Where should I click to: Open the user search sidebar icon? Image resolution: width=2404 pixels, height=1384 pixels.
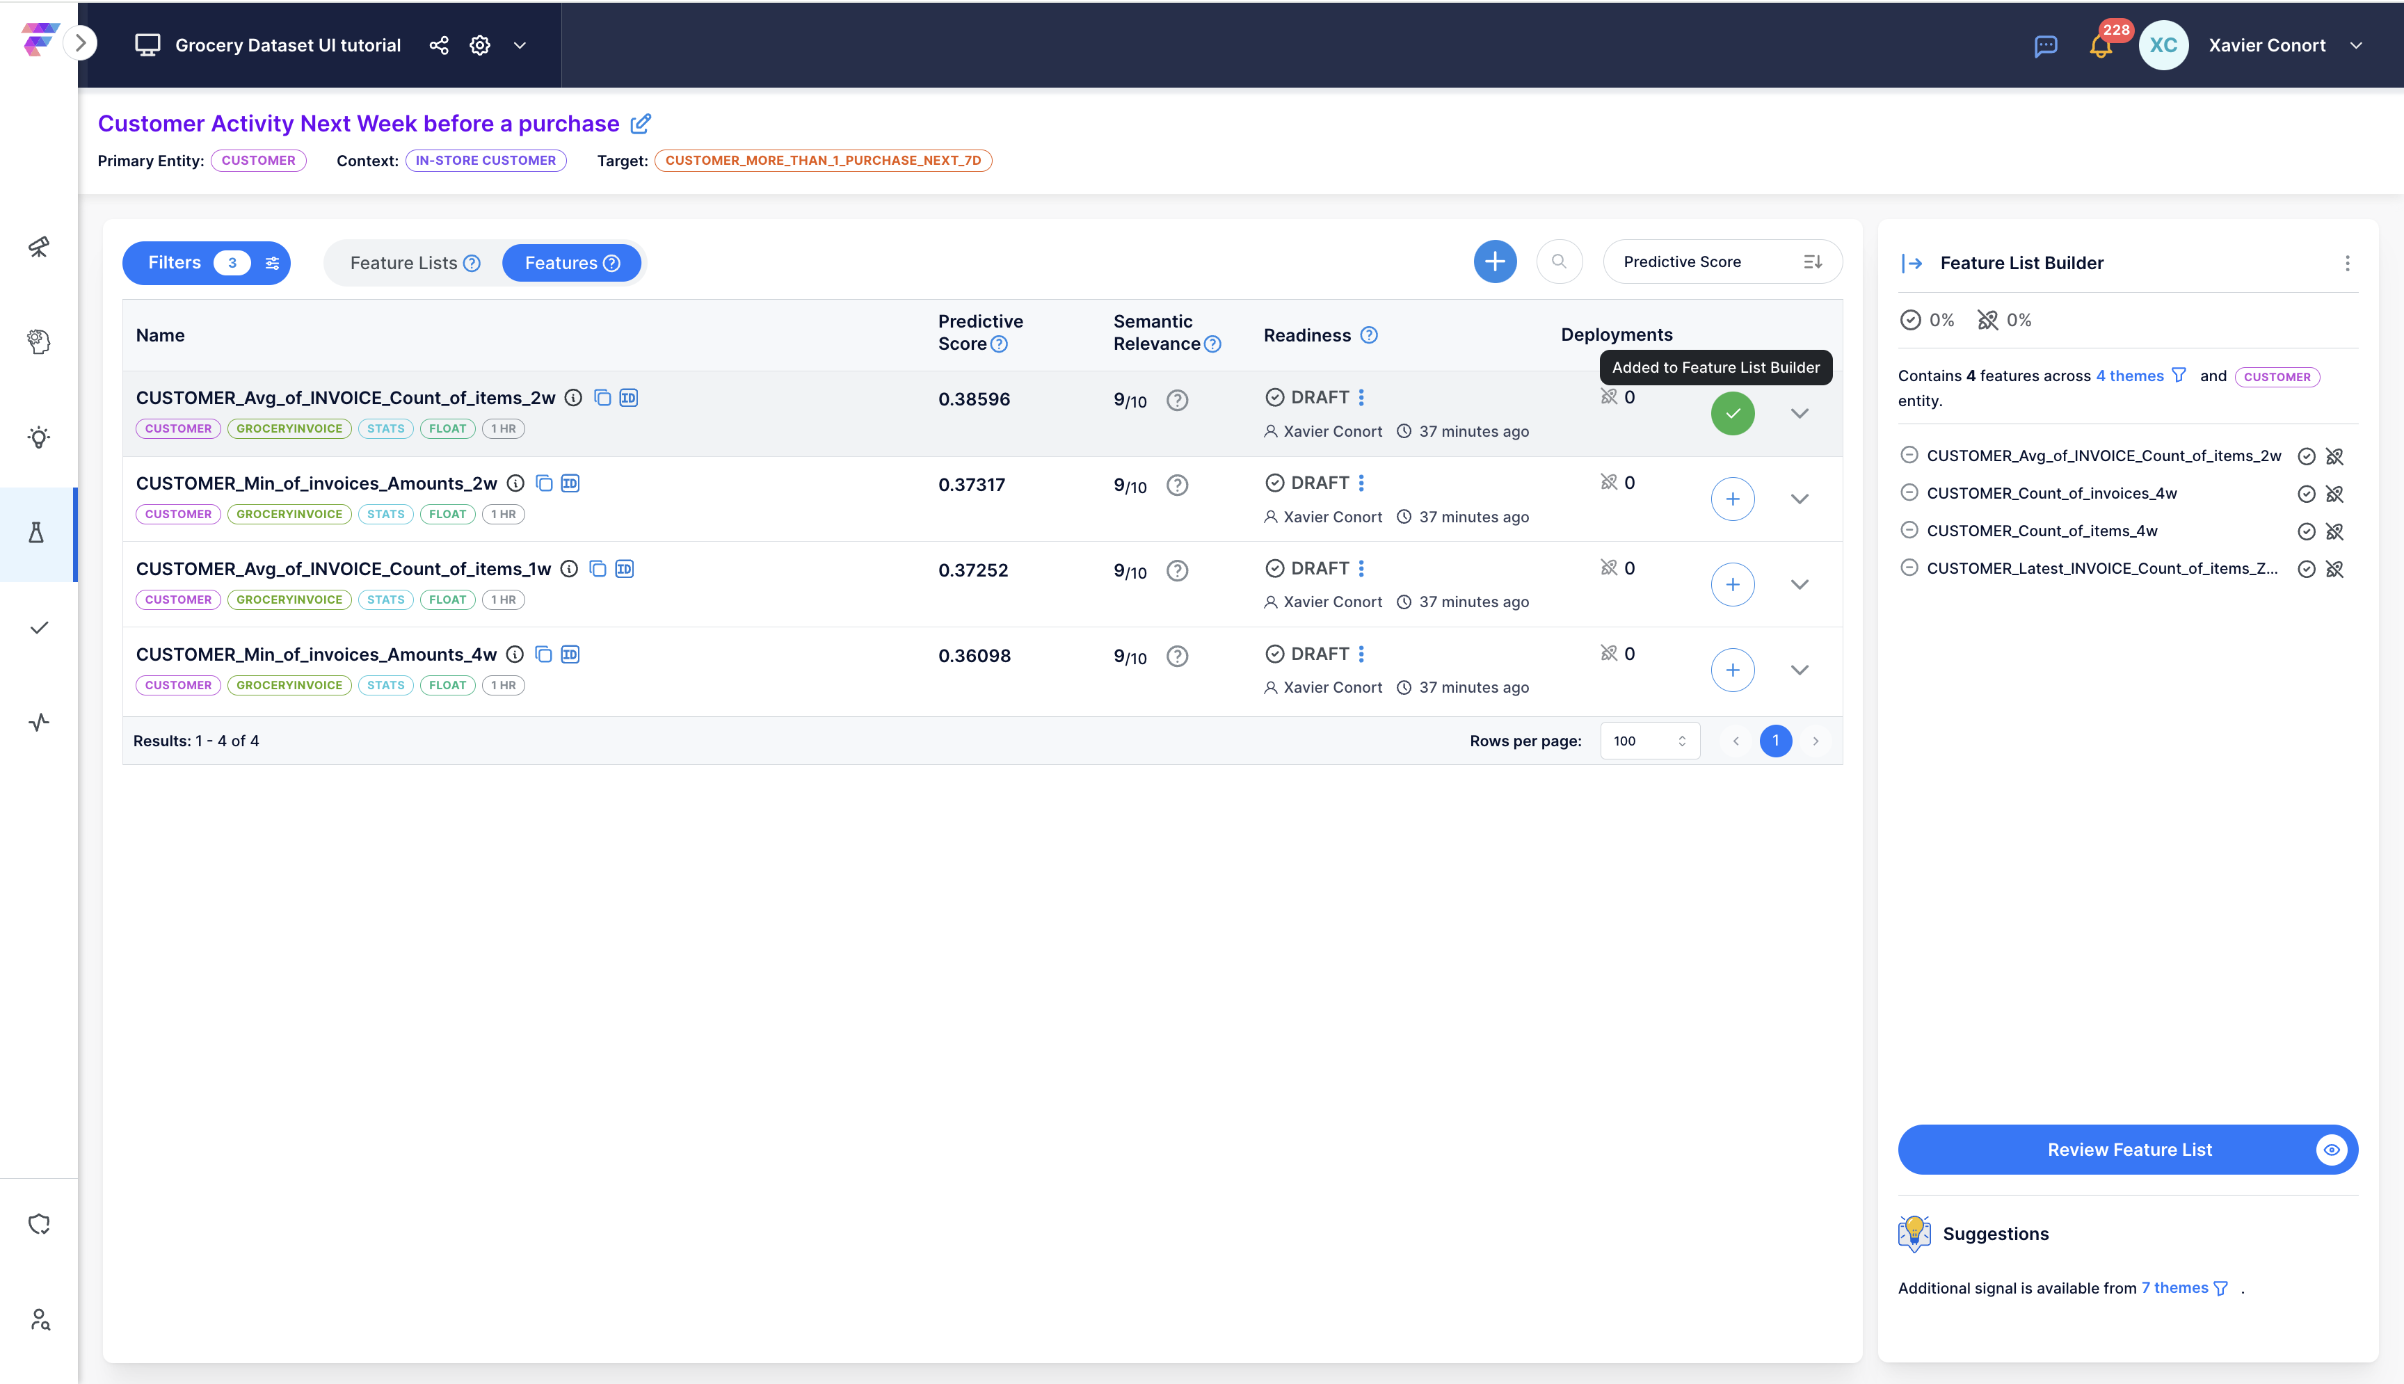[39, 1319]
